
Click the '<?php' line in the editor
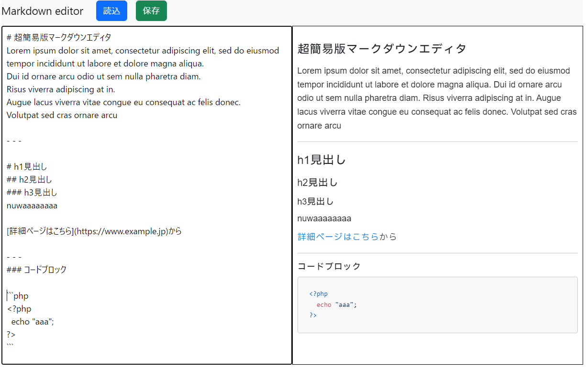tap(19, 309)
